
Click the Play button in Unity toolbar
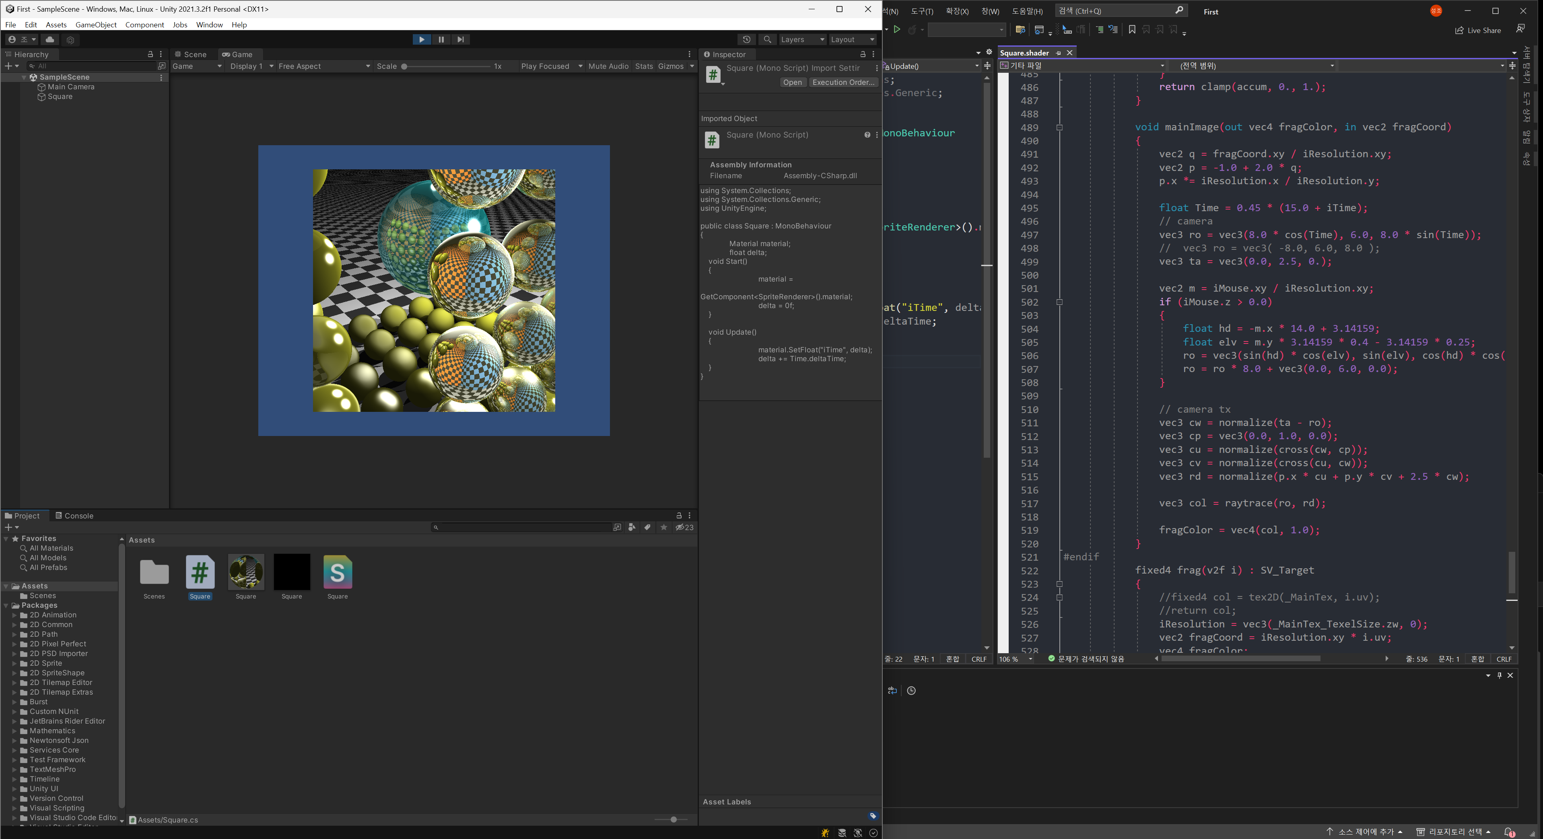pyautogui.click(x=422, y=39)
